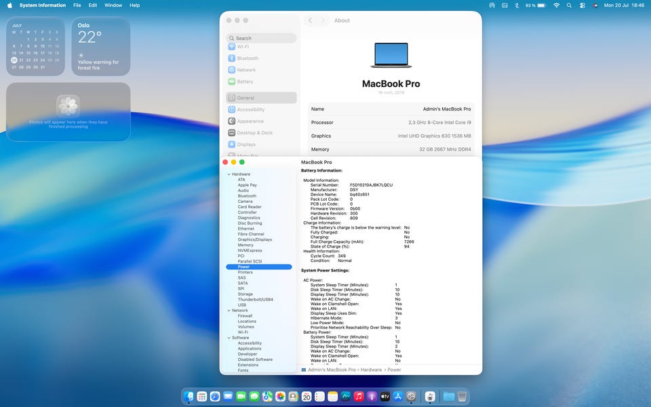Viewport: 651px width, 407px height.
Task: Launch Safari from the Dock
Action: (215, 397)
